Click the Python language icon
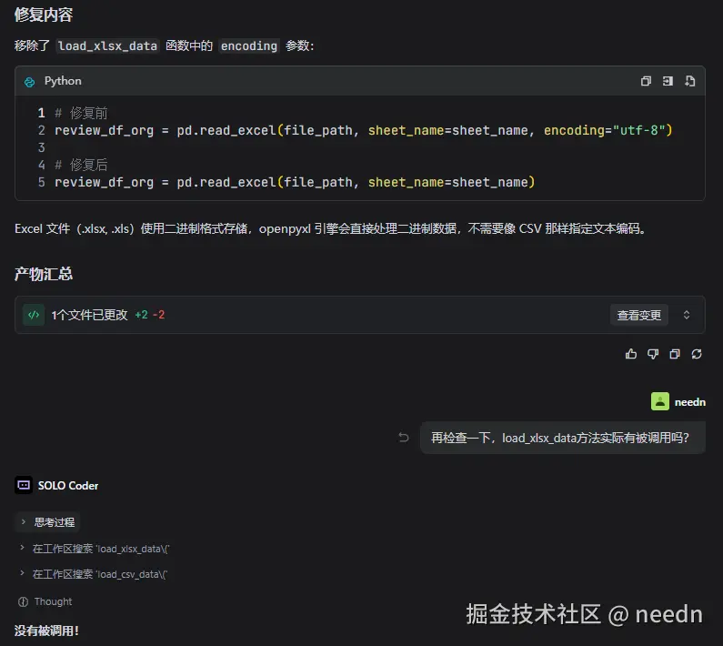Viewport: 723px width, 646px height. pyautogui.click(x=29, y=82)
